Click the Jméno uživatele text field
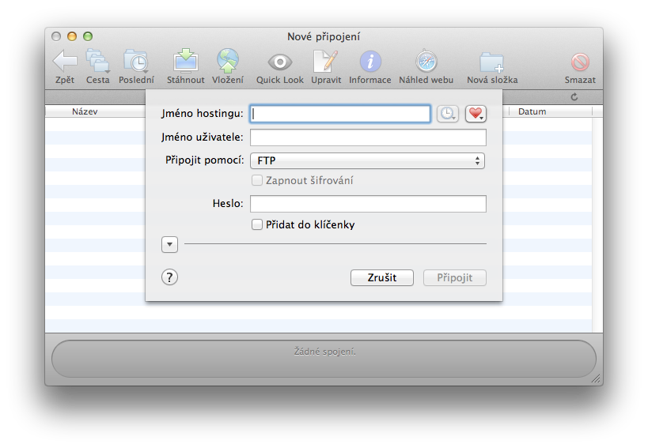Screen dimensions: 648x448 (x=368, y=137)
